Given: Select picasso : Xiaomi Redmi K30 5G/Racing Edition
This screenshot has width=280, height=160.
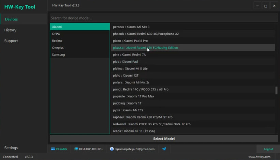Looking at the screenshot, I should 193,48.
